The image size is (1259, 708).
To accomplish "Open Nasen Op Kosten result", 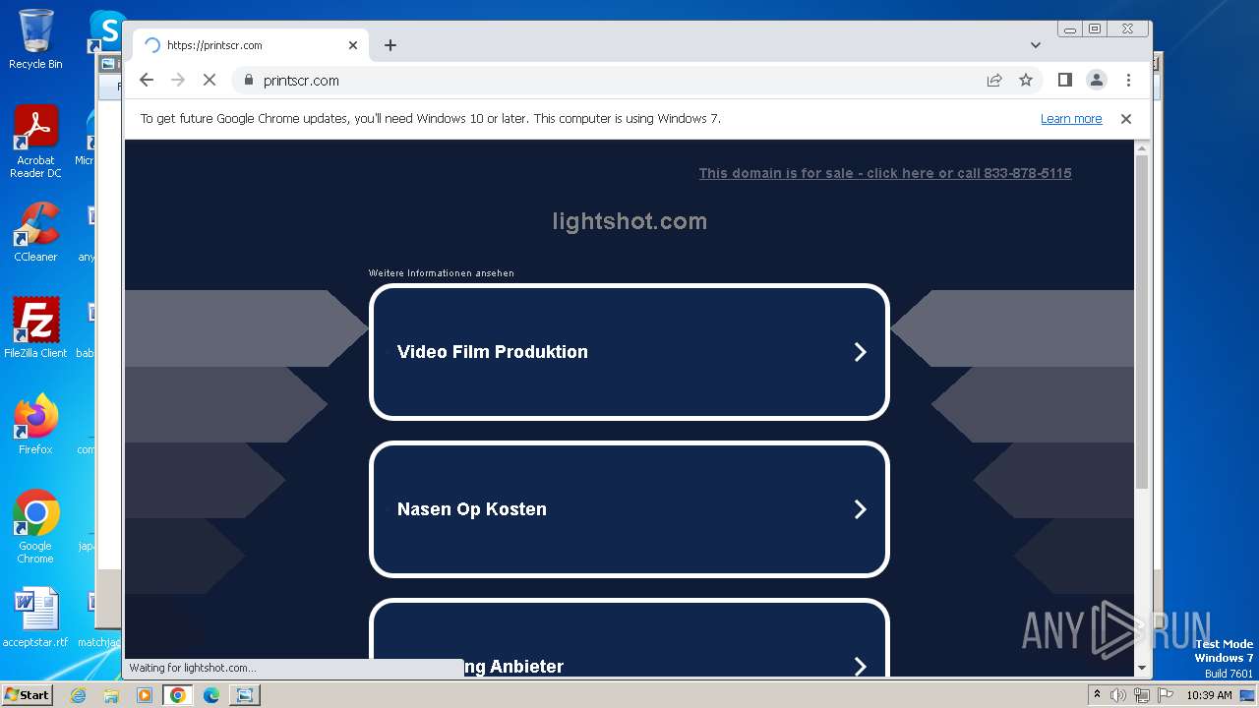I will (x=629, y=509).
